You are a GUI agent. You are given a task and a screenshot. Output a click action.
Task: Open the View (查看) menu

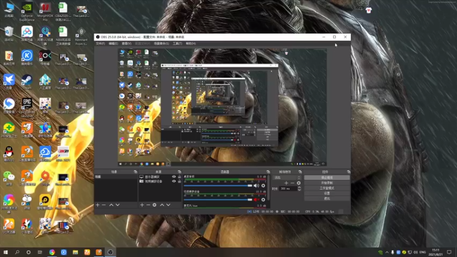tap(126, 43)
